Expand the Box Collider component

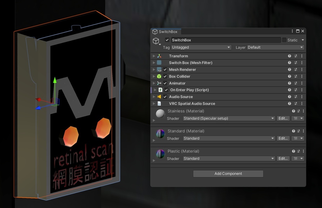coord(153,76)
